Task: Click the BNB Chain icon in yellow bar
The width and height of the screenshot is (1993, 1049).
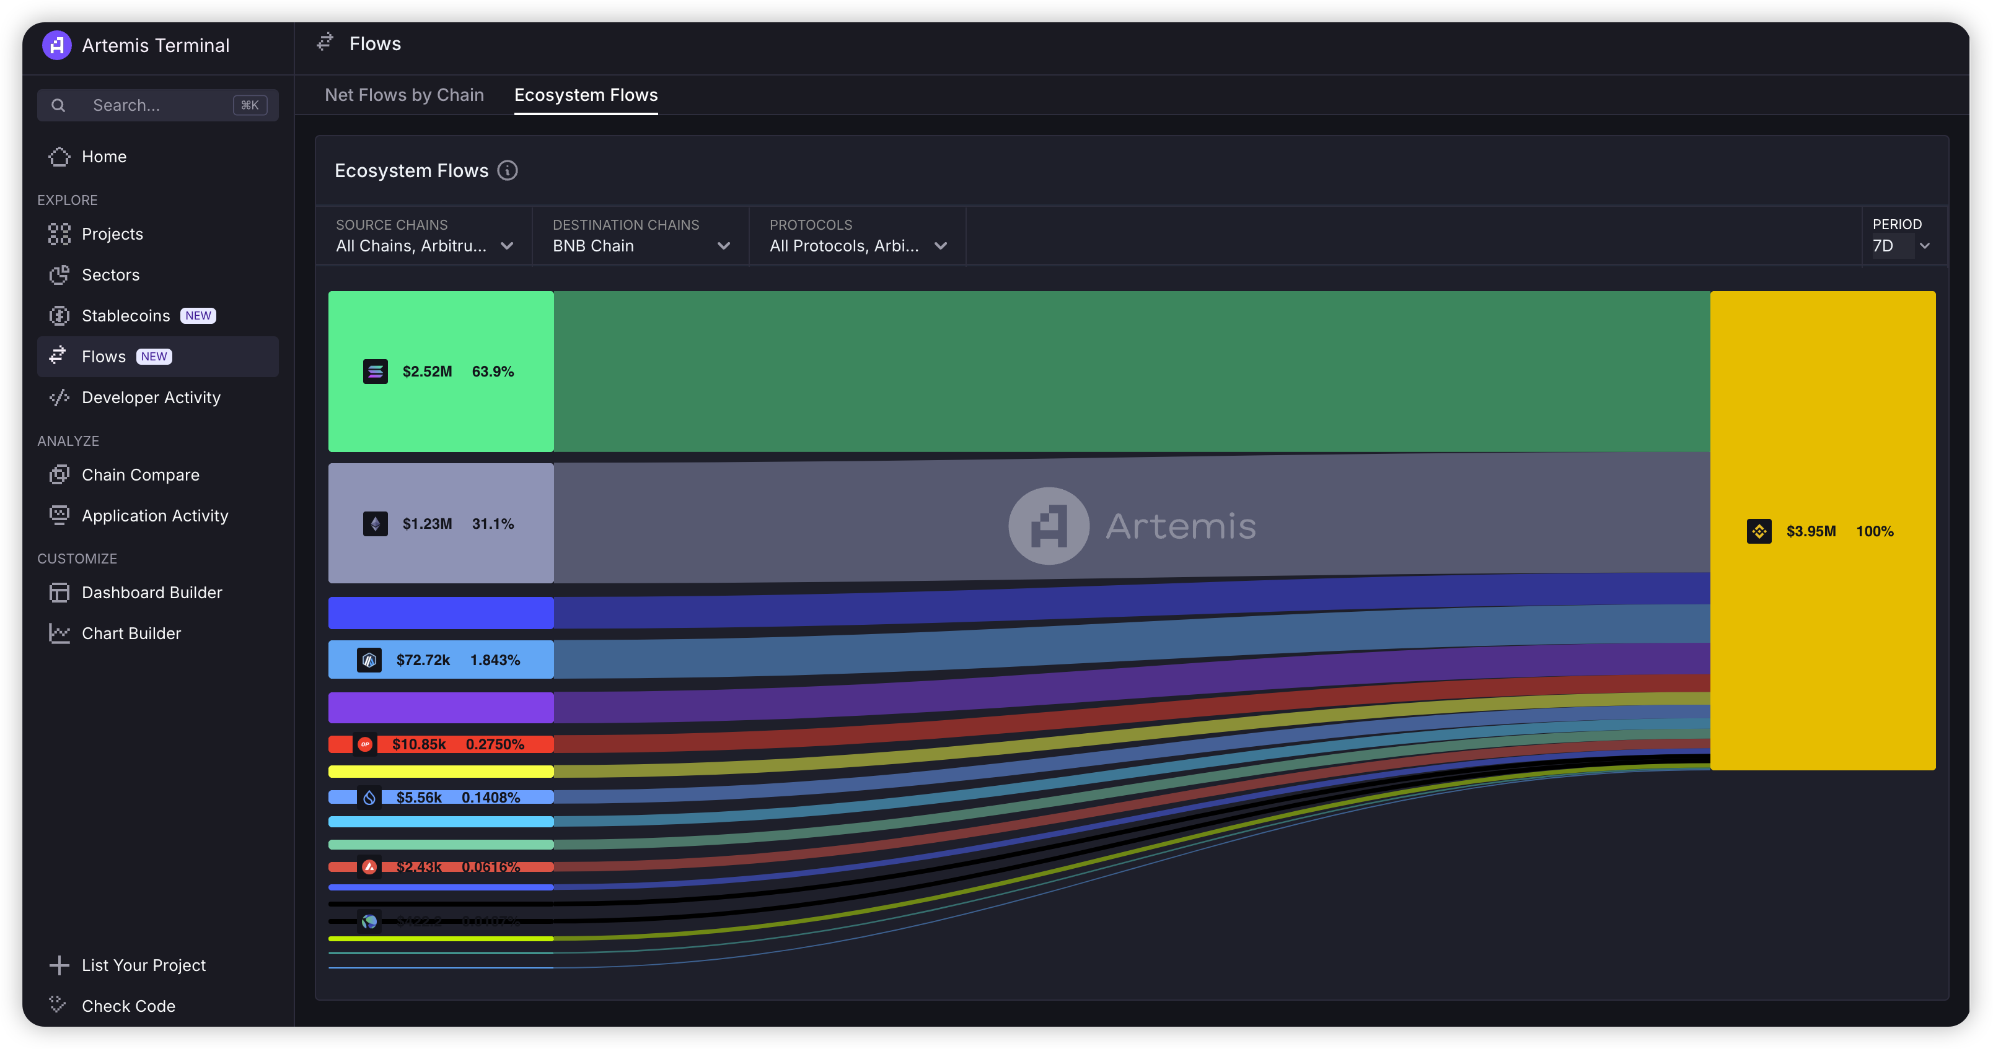Action: [1759, 531]
